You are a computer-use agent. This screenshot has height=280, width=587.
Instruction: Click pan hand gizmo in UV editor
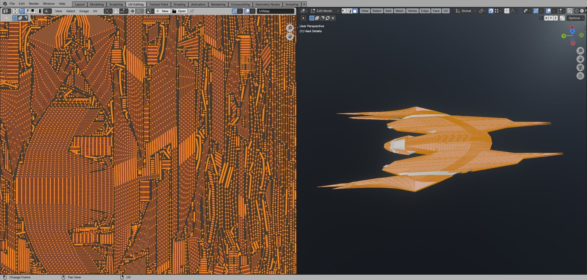point(290,36)
